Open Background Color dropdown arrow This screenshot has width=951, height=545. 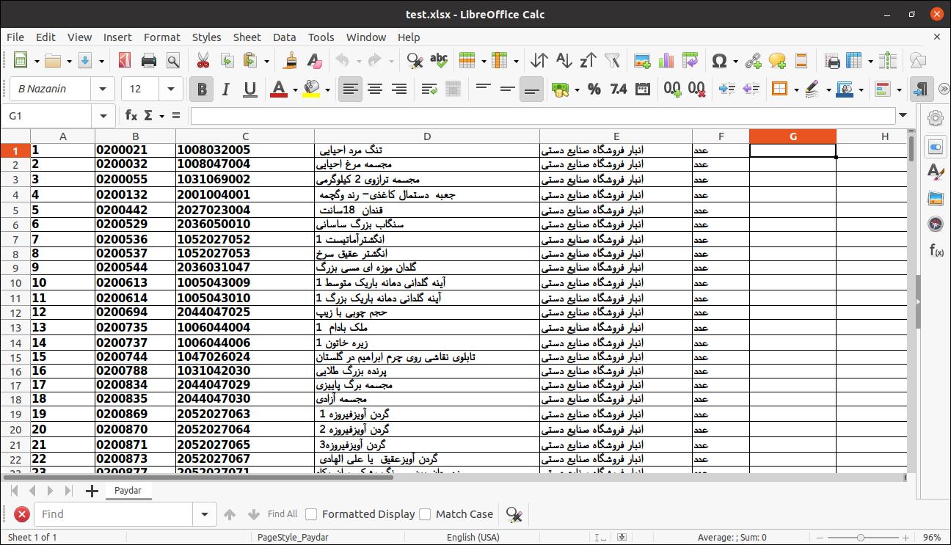(x=327, y=89)
